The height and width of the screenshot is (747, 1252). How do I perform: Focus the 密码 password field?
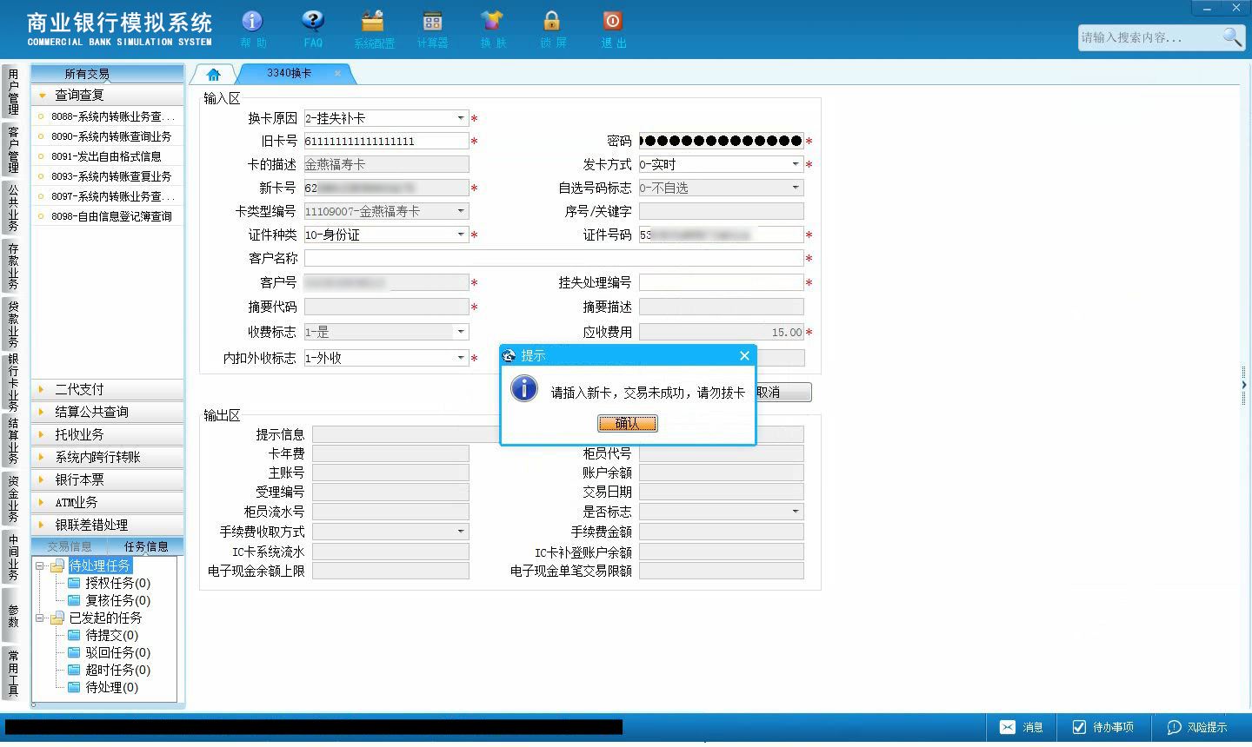pos(721,141)
